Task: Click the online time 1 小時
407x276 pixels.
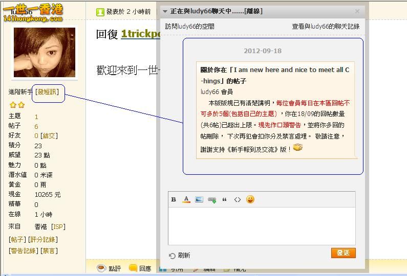Action: pos(44,215)
